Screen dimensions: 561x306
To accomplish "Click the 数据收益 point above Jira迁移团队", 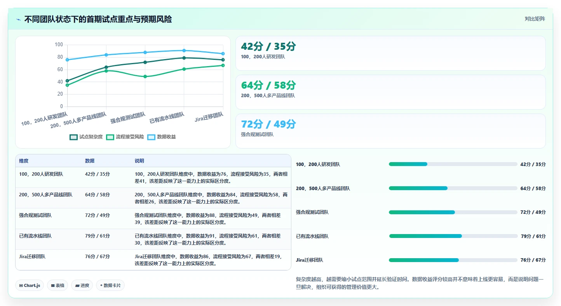I will point(223,54).
